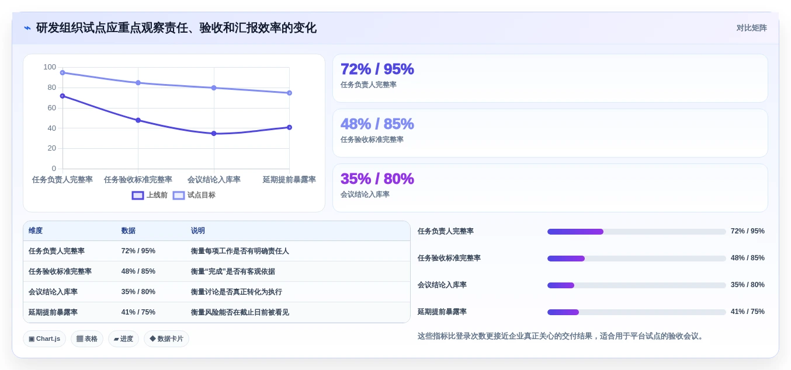This screenshot has width=791, height=370.
Task: Click chart x-axis label 延期提前暴露率
Action: 289,180
